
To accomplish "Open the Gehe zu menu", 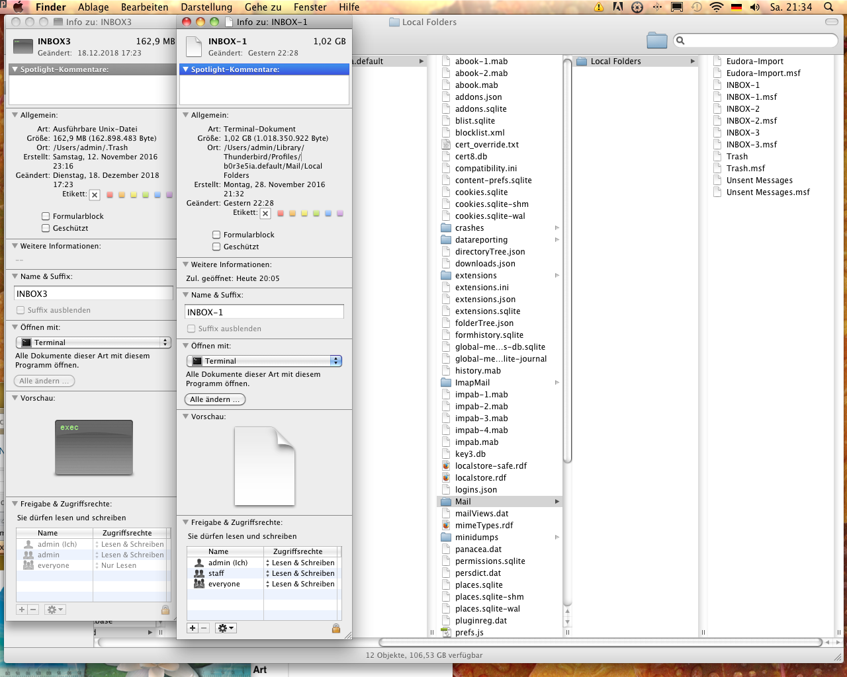I will tap(263, 7).
